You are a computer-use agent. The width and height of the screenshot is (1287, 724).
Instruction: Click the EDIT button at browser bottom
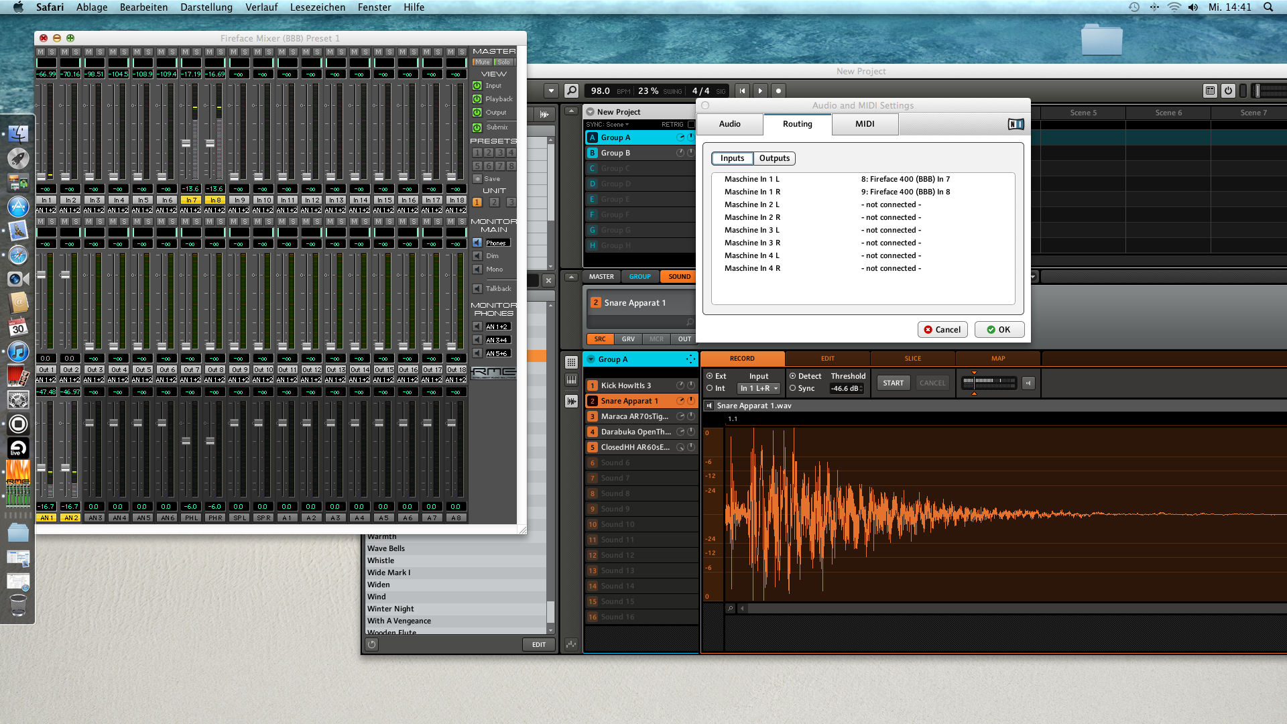click(x=539, y=644)
